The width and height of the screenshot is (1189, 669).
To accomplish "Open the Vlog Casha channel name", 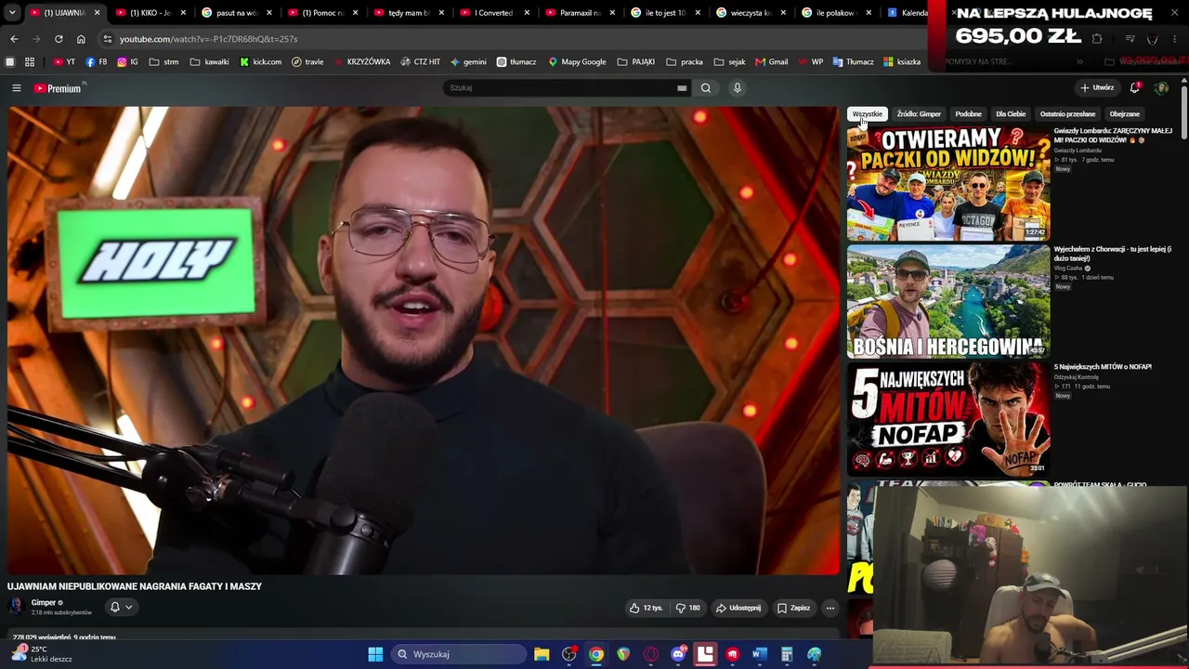I will tap(1068, 269).
